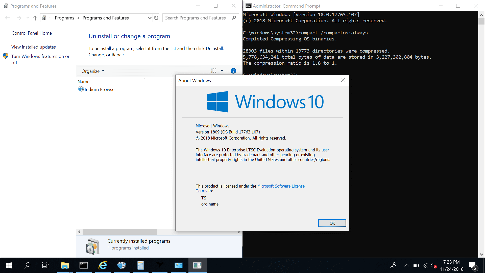The image size is (485, 273).
Task: Click the search magnifier in Programs window
Action: 234,18
